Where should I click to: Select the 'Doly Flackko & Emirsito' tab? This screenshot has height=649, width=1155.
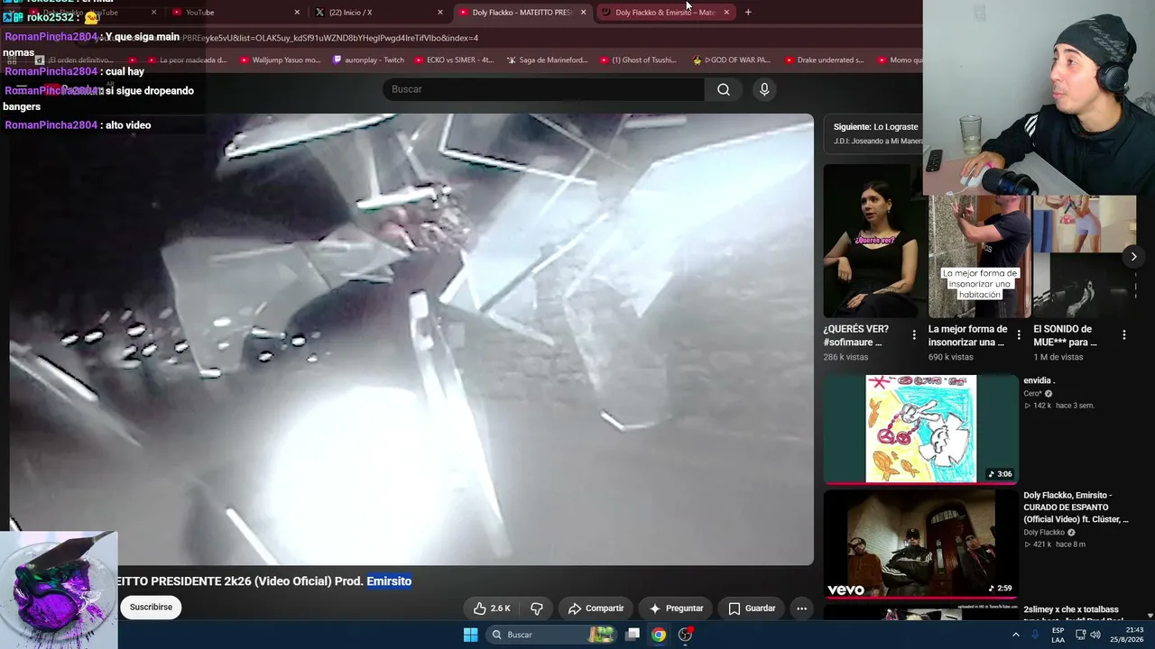click(x=664, y=13)
